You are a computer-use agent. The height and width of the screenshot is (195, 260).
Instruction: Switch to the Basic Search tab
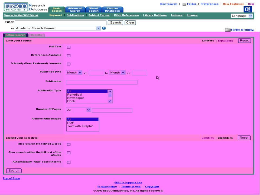pos(57,10)
